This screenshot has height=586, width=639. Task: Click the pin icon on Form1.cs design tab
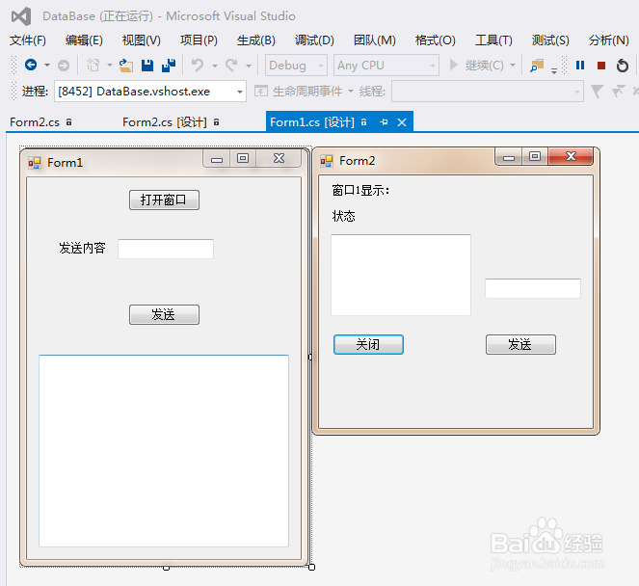[384, 121]
